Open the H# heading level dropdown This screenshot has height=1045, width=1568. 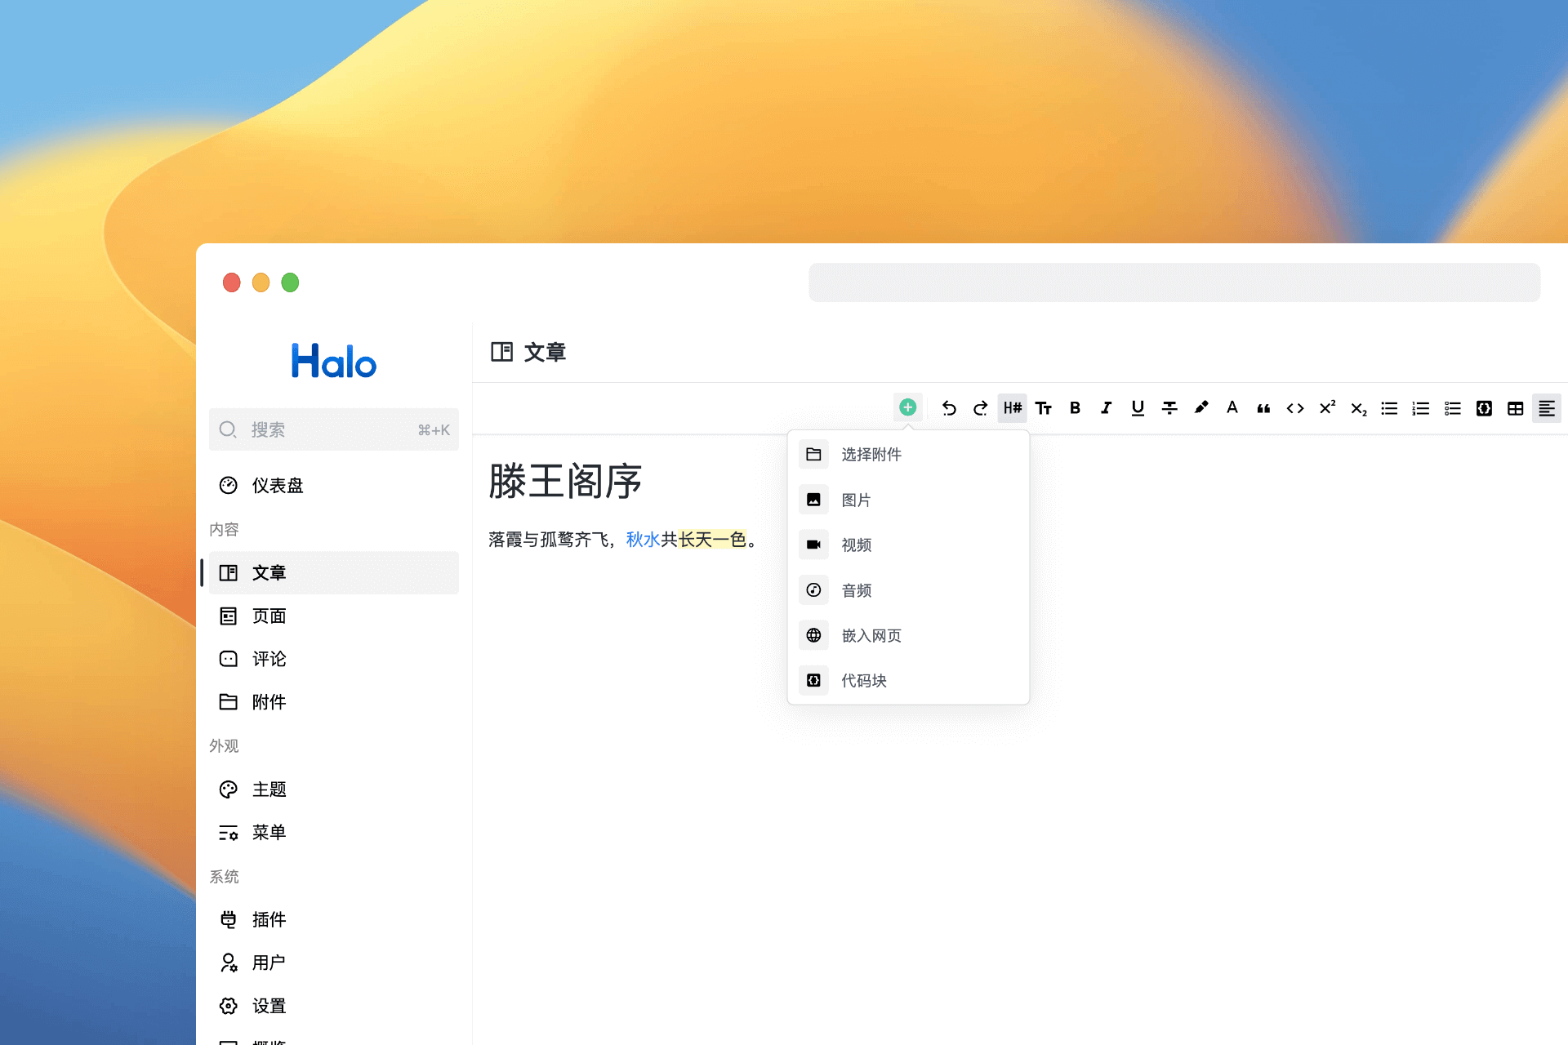[x=1012, y=408]
